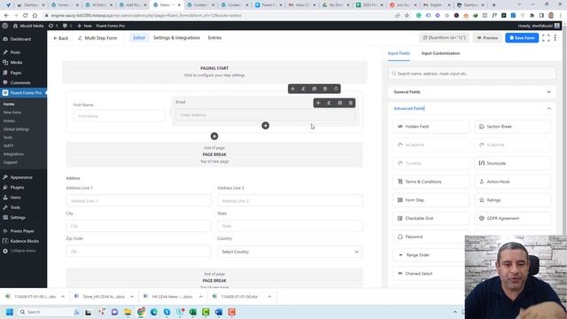
Task: Open Global Settings submenu link
Action: click(16, 129)
